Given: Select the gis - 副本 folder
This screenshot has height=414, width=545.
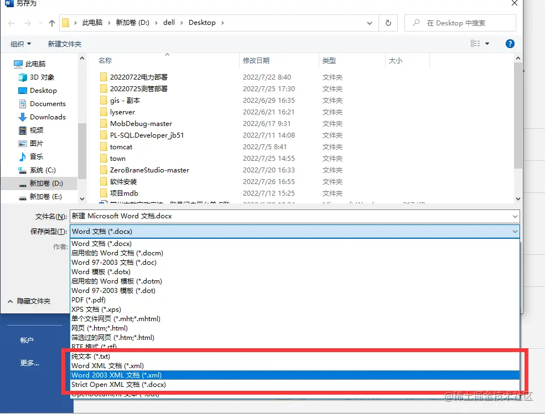Looking at the screenshot, I should point(120,101).
